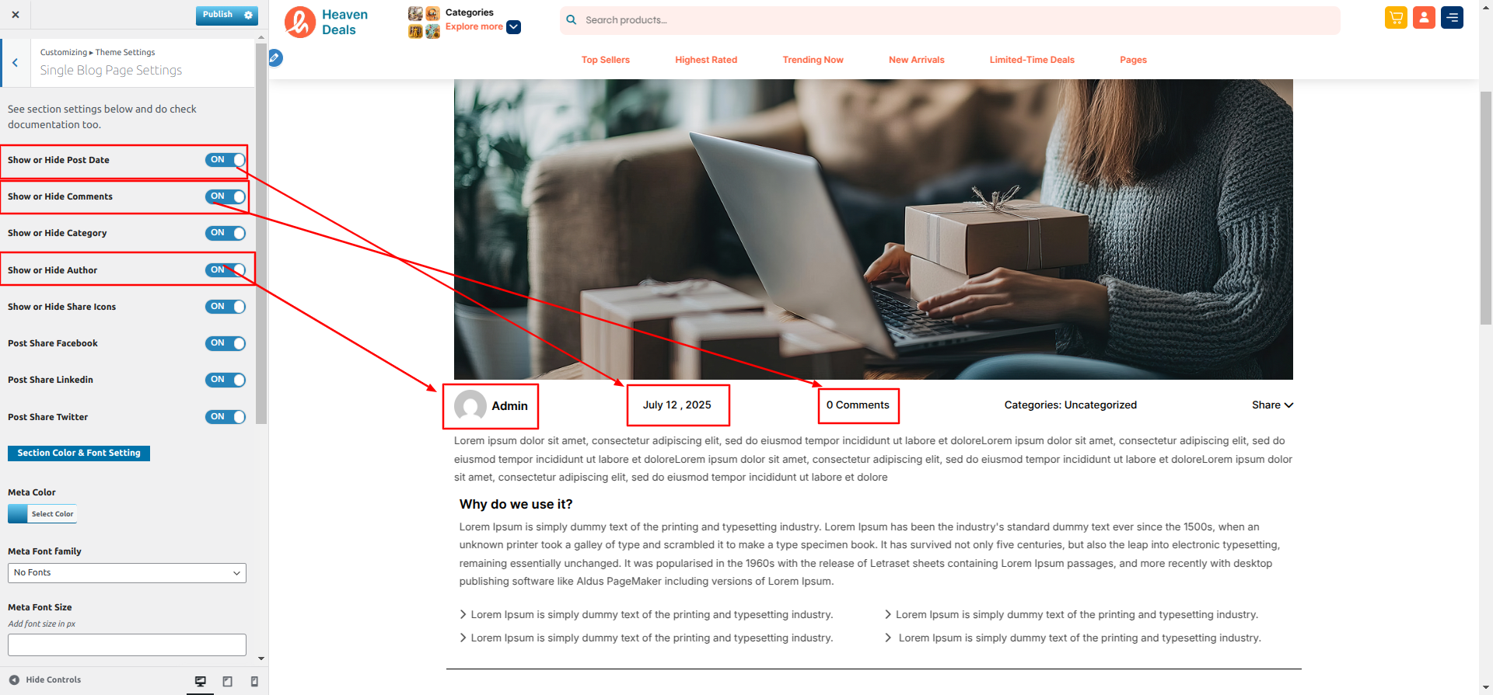Open the blue hamburger menu icon
Image resolution: width=1493 pixels, height=695 pixels.
pos(1452,17)
